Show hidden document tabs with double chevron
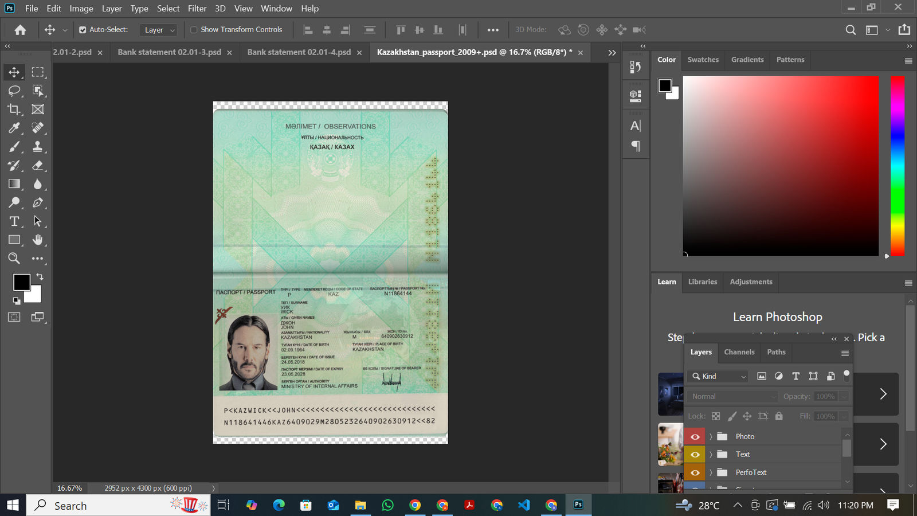The image size is (917, 516). (x=612, y=52)
